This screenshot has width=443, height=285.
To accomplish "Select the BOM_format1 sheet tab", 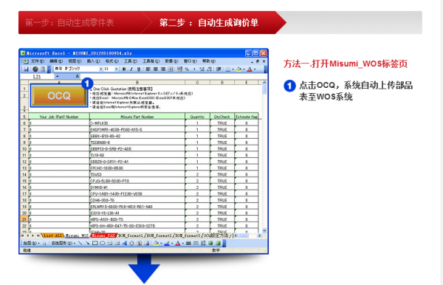I will (x=131, y=236).
